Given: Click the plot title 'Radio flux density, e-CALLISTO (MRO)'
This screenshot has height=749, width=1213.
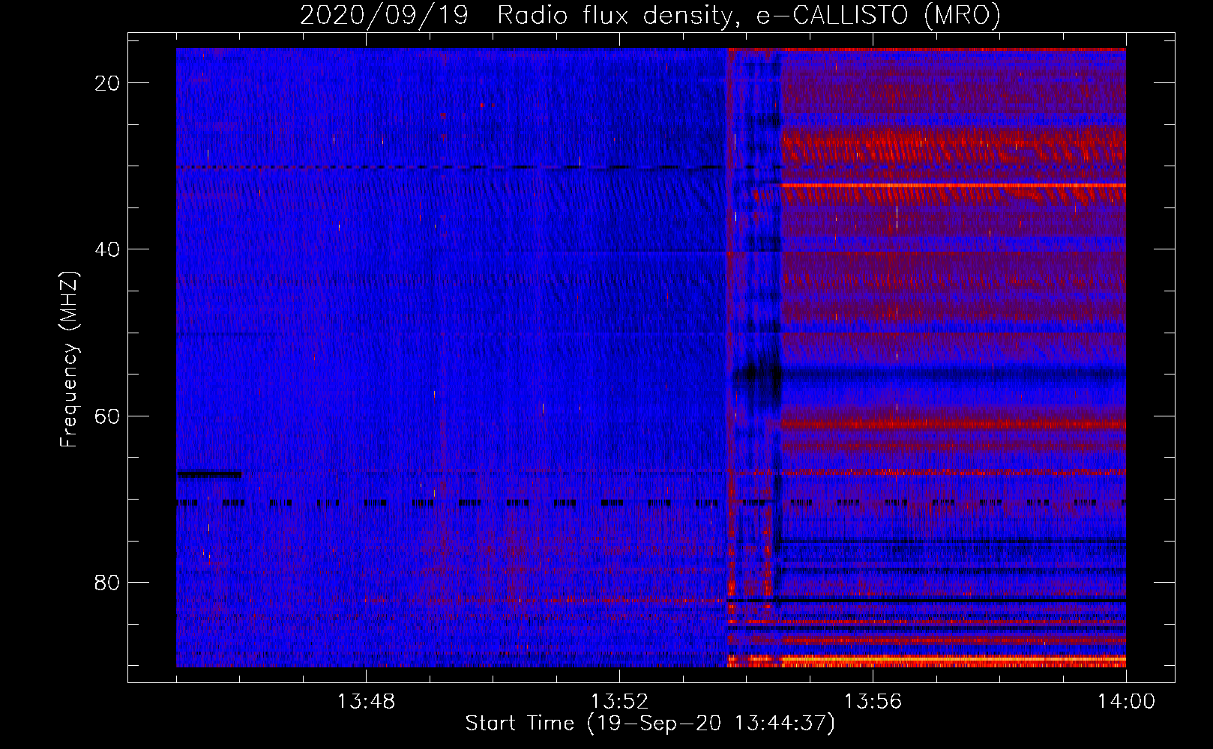Looking at the screenshot, I should pos(749,15).
